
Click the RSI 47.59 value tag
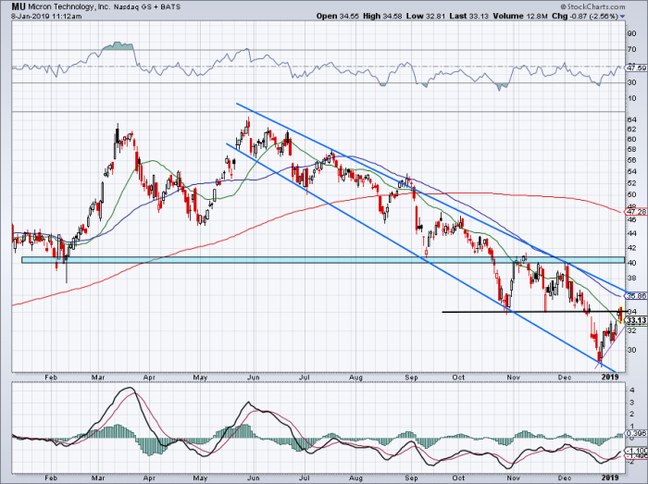[x=636, y=68]
